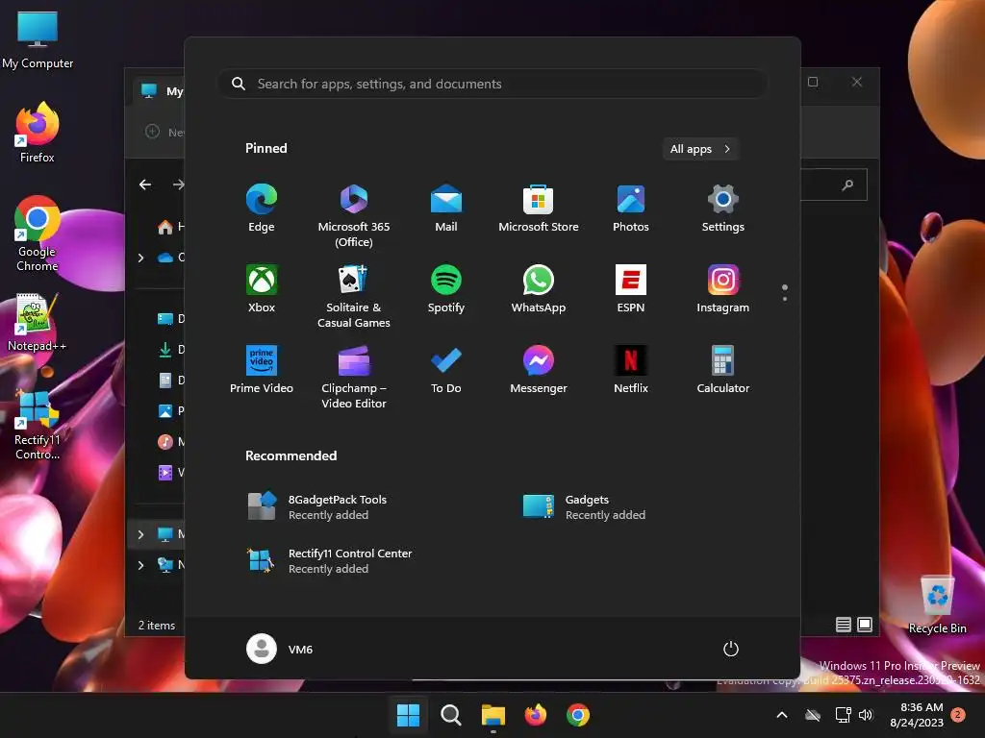Open Edge from pinned apps
Screen dimensions: 985x738
tap(262, 209)
